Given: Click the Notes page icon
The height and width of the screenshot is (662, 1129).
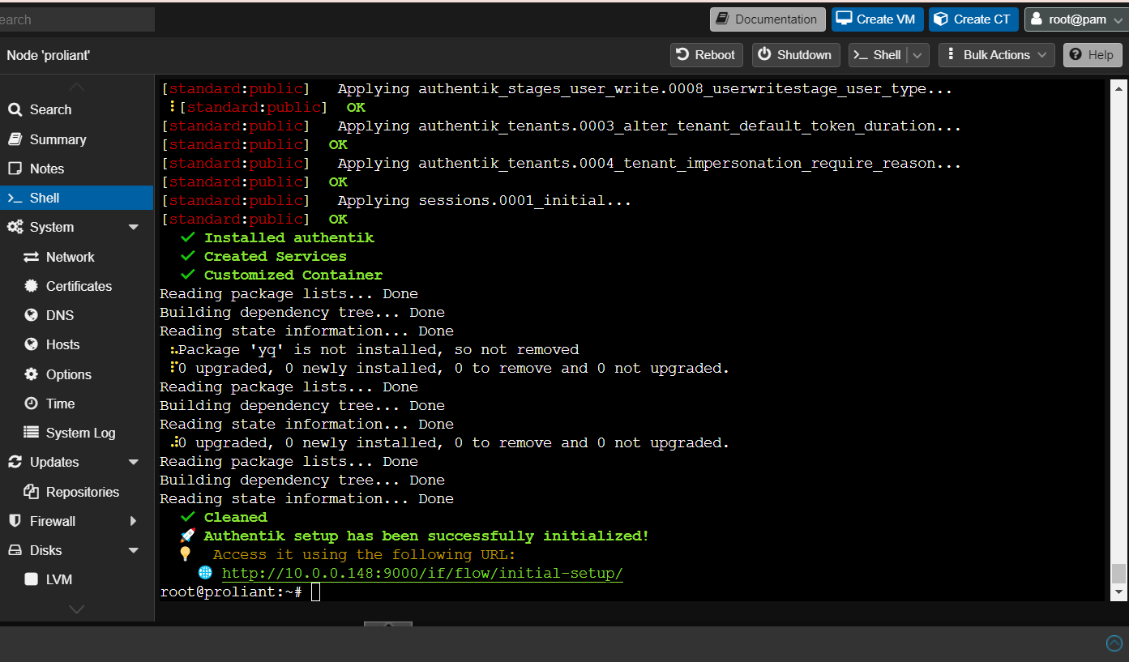Looking at the screenshot, I should [x=15, y=169].
